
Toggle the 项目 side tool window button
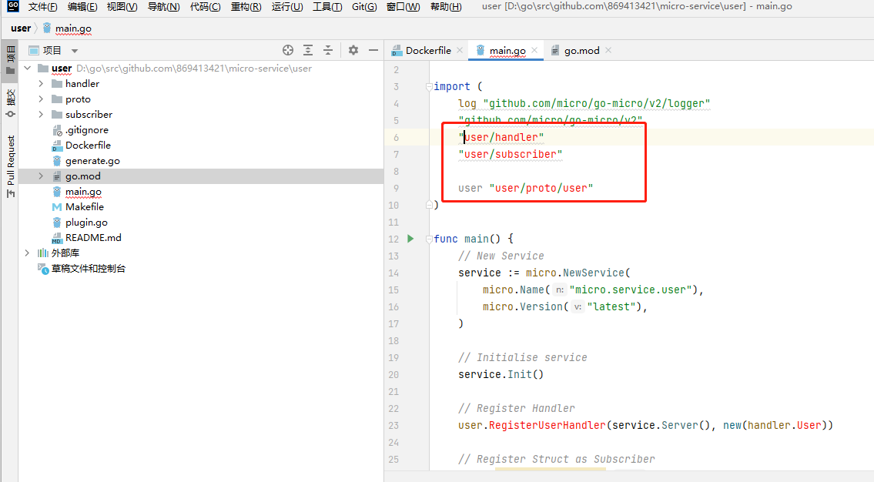click(11, 60)
